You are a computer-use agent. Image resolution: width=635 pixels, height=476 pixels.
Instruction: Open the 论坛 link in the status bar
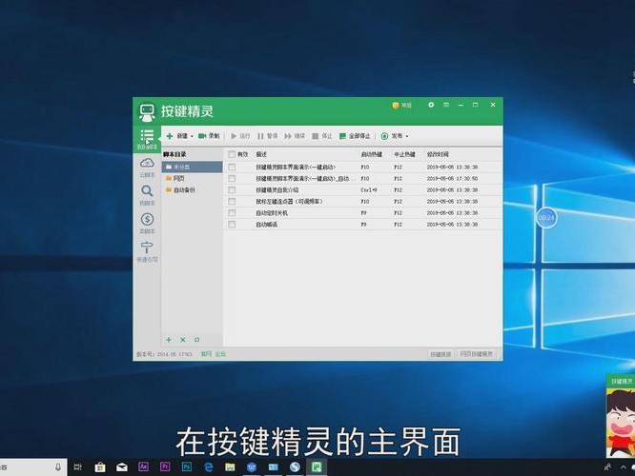220,354
